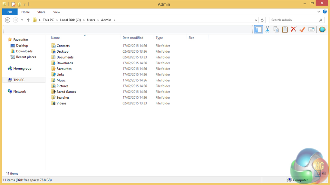Click the red X Delete icon
330x185 pixels.
[x=294, y=29]
